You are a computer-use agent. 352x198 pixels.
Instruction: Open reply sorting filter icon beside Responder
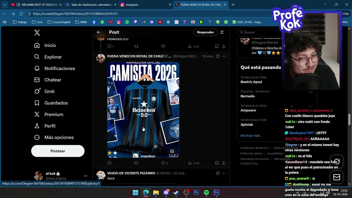click(x=222, y=32)
